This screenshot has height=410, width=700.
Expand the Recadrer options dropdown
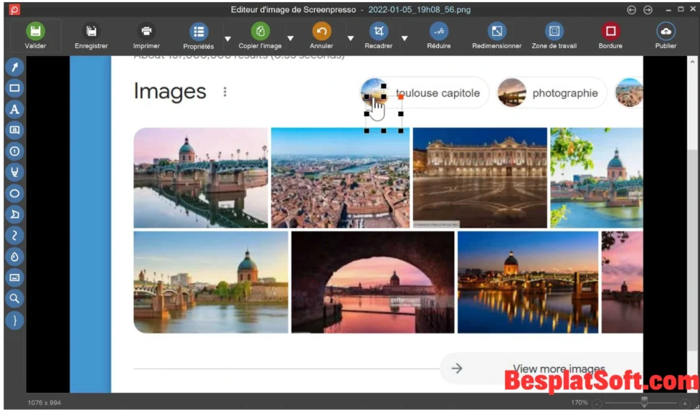pyautogui.click(x=404, y=37)
